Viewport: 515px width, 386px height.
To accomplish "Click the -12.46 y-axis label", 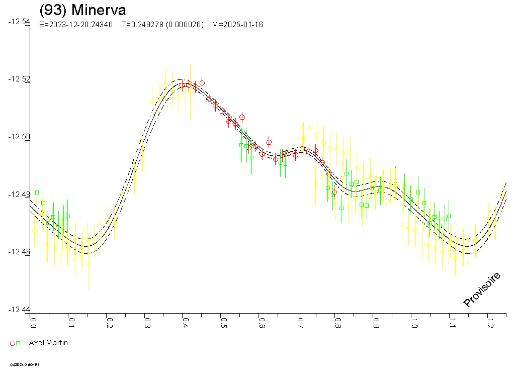I will 19,252.
